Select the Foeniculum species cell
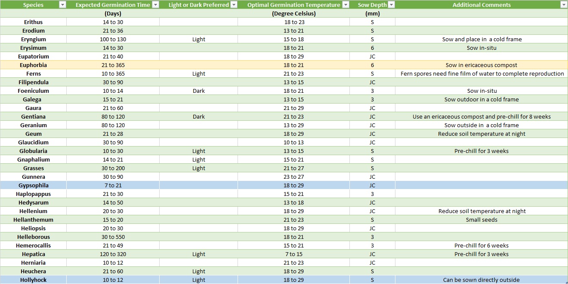The image size is (568, 284). coord(33,91)
